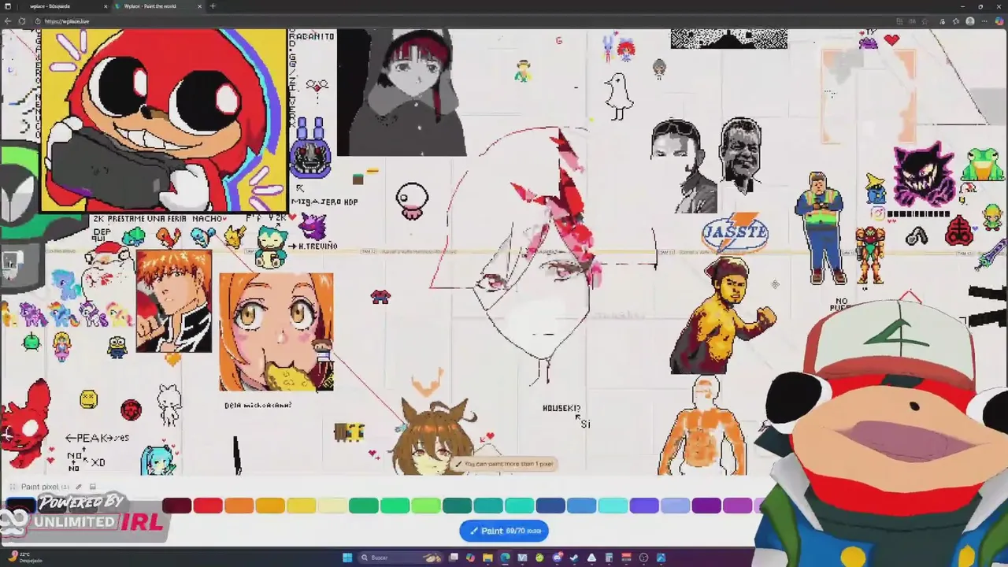Screen dimensions: 1008x567
Task: Select the light periwinkle color swatch
Action: pyautogui.click(x=675, y=506)
